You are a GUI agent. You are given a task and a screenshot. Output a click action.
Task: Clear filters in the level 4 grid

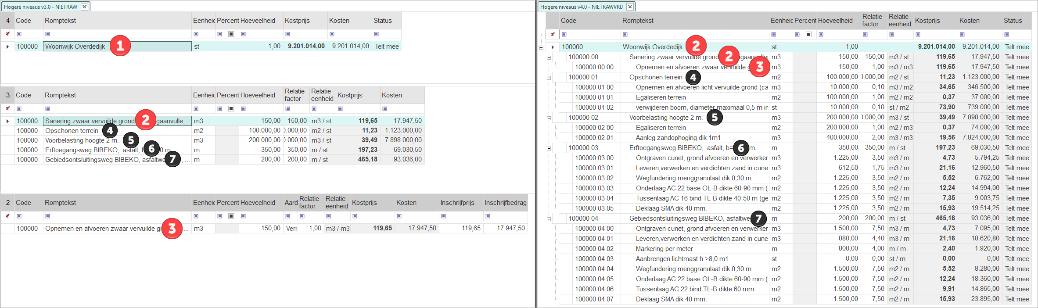(x=7, y=34)
